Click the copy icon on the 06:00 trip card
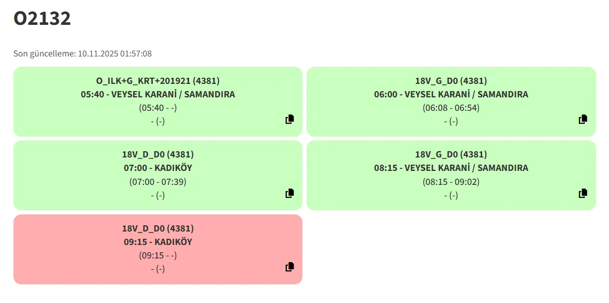This screenshot has height=303, width=609. point(583,120)
